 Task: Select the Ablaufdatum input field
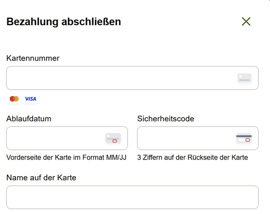point(67,138)
